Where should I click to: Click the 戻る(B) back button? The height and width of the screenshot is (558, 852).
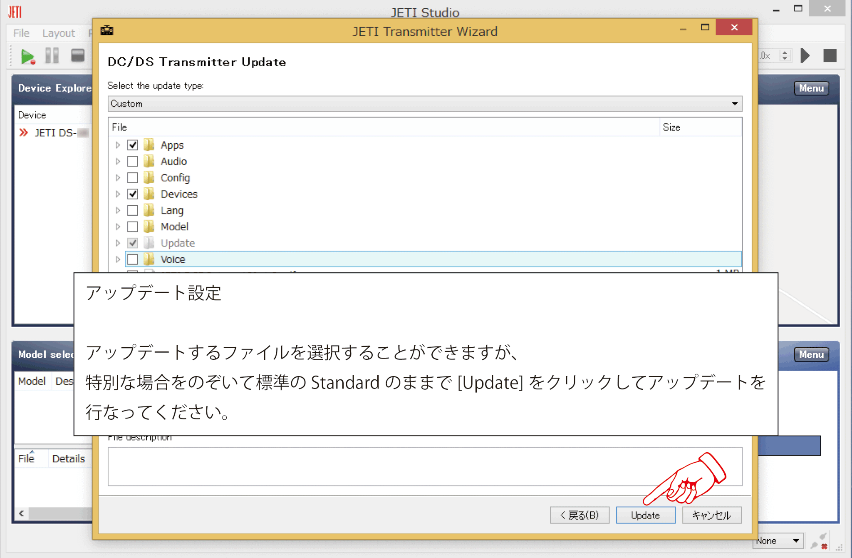pos(580,515)
